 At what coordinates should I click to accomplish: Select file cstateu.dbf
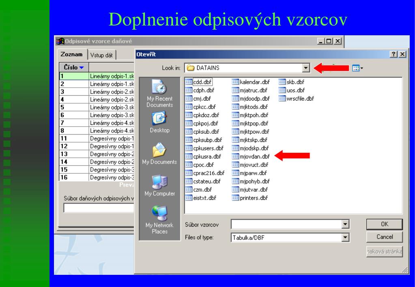pos(203,182)
